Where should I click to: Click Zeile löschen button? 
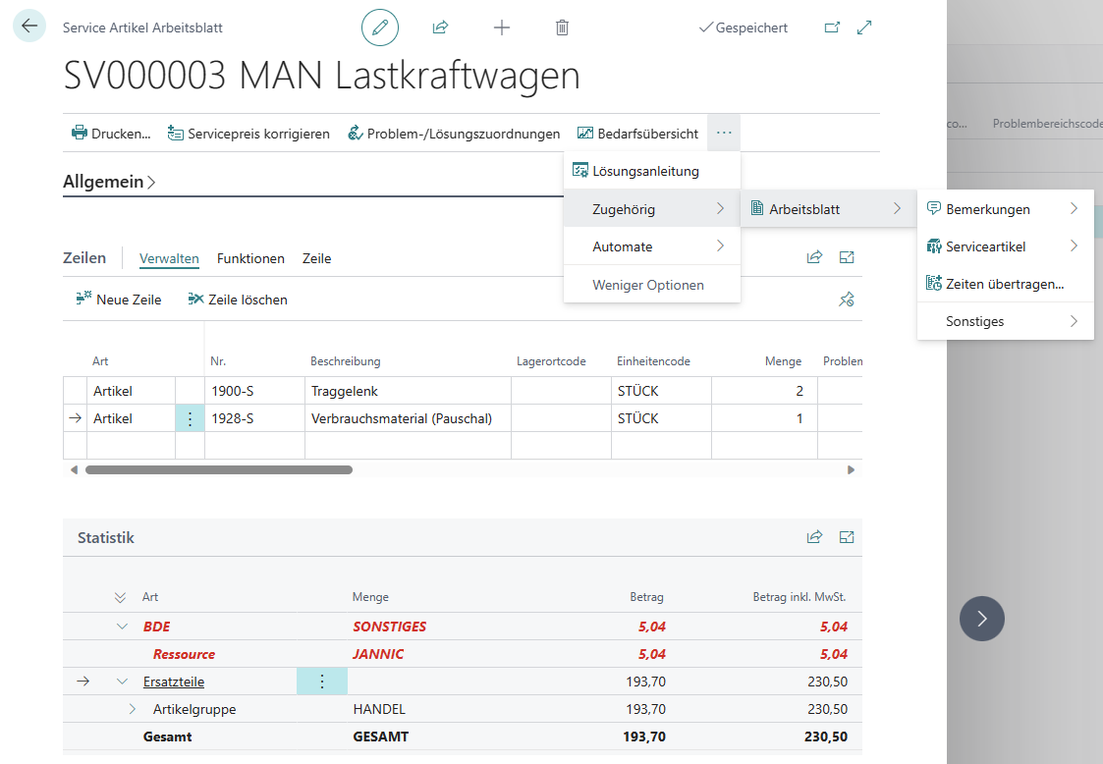pyautogui.click(x=238, y=299)
